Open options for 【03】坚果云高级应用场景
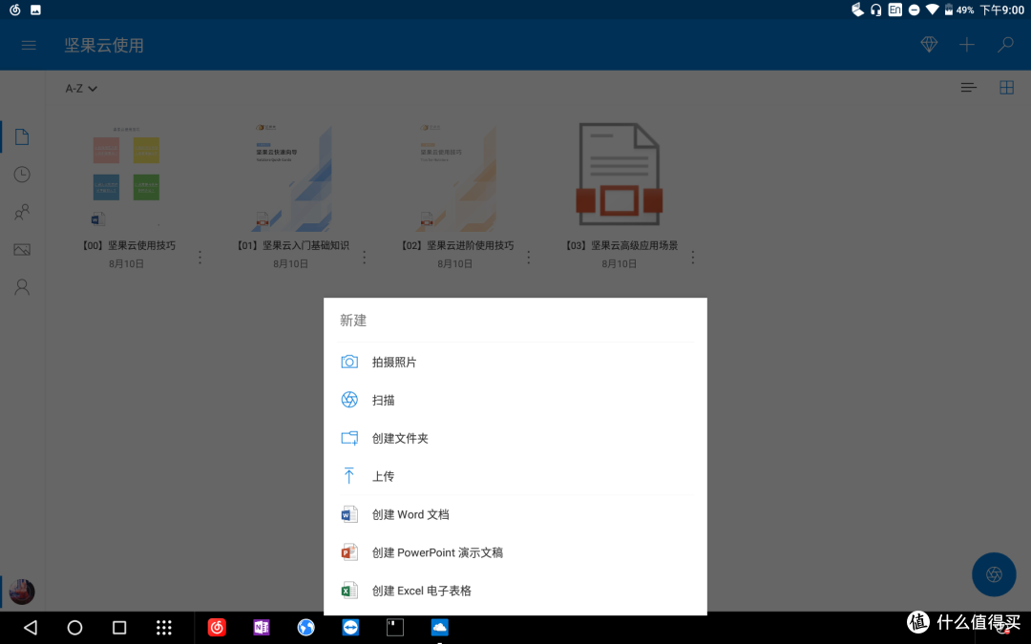Image resolution: width=1031 pixels, height=644 pixels. (x=692, y=258)
